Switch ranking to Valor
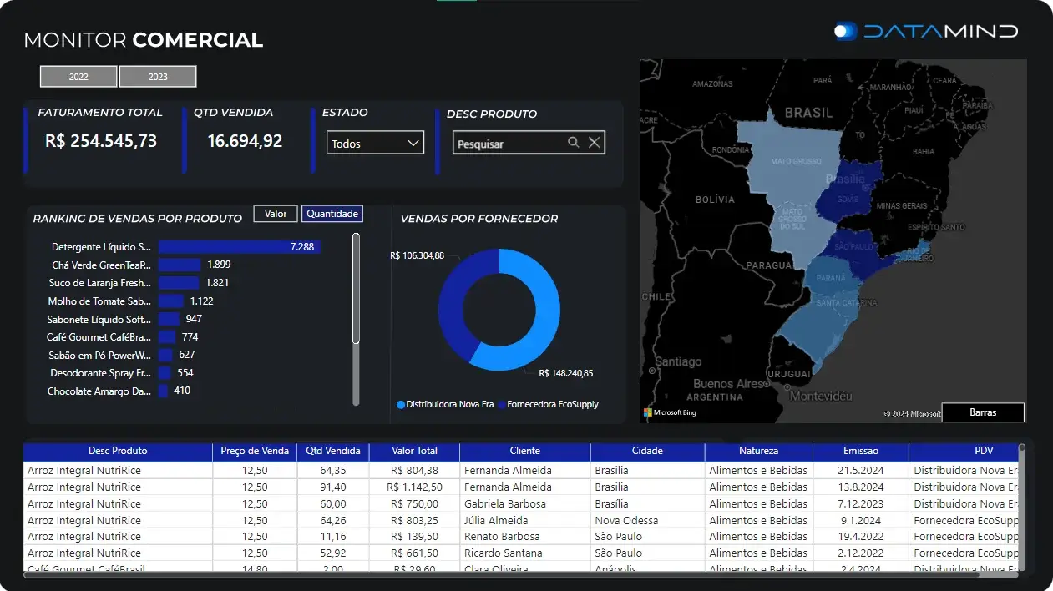Image resolution: width=1053 pixels, height=591 pixels. pos(276,214)
